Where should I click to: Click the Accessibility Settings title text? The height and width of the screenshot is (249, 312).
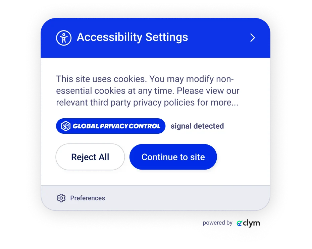coord(132,37)
